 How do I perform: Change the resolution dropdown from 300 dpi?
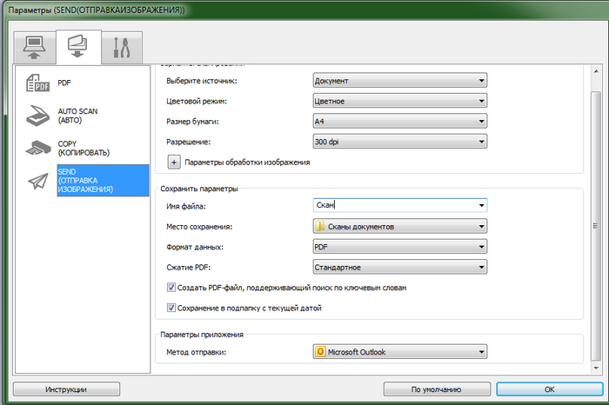tap(398, 141)
